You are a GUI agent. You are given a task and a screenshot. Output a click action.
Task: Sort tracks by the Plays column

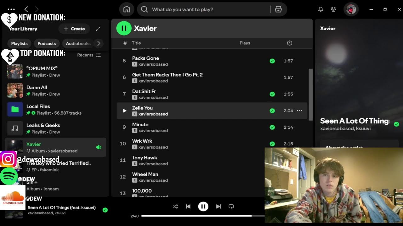coord(245,43)
